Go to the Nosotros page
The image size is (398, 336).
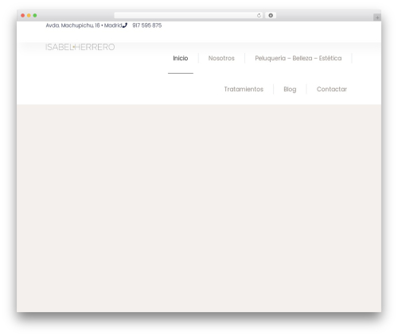pos(221,58)
